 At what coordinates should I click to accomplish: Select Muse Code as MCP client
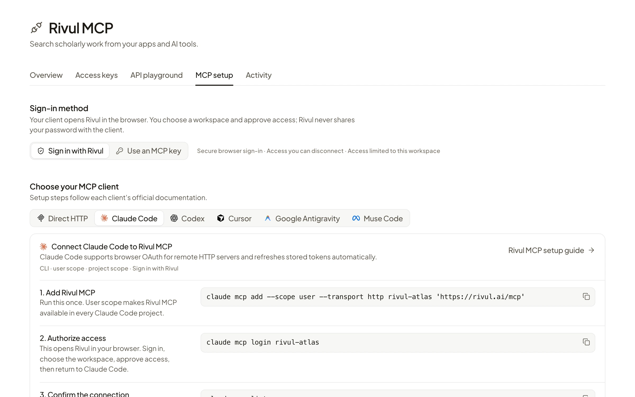tap(378, 218)
